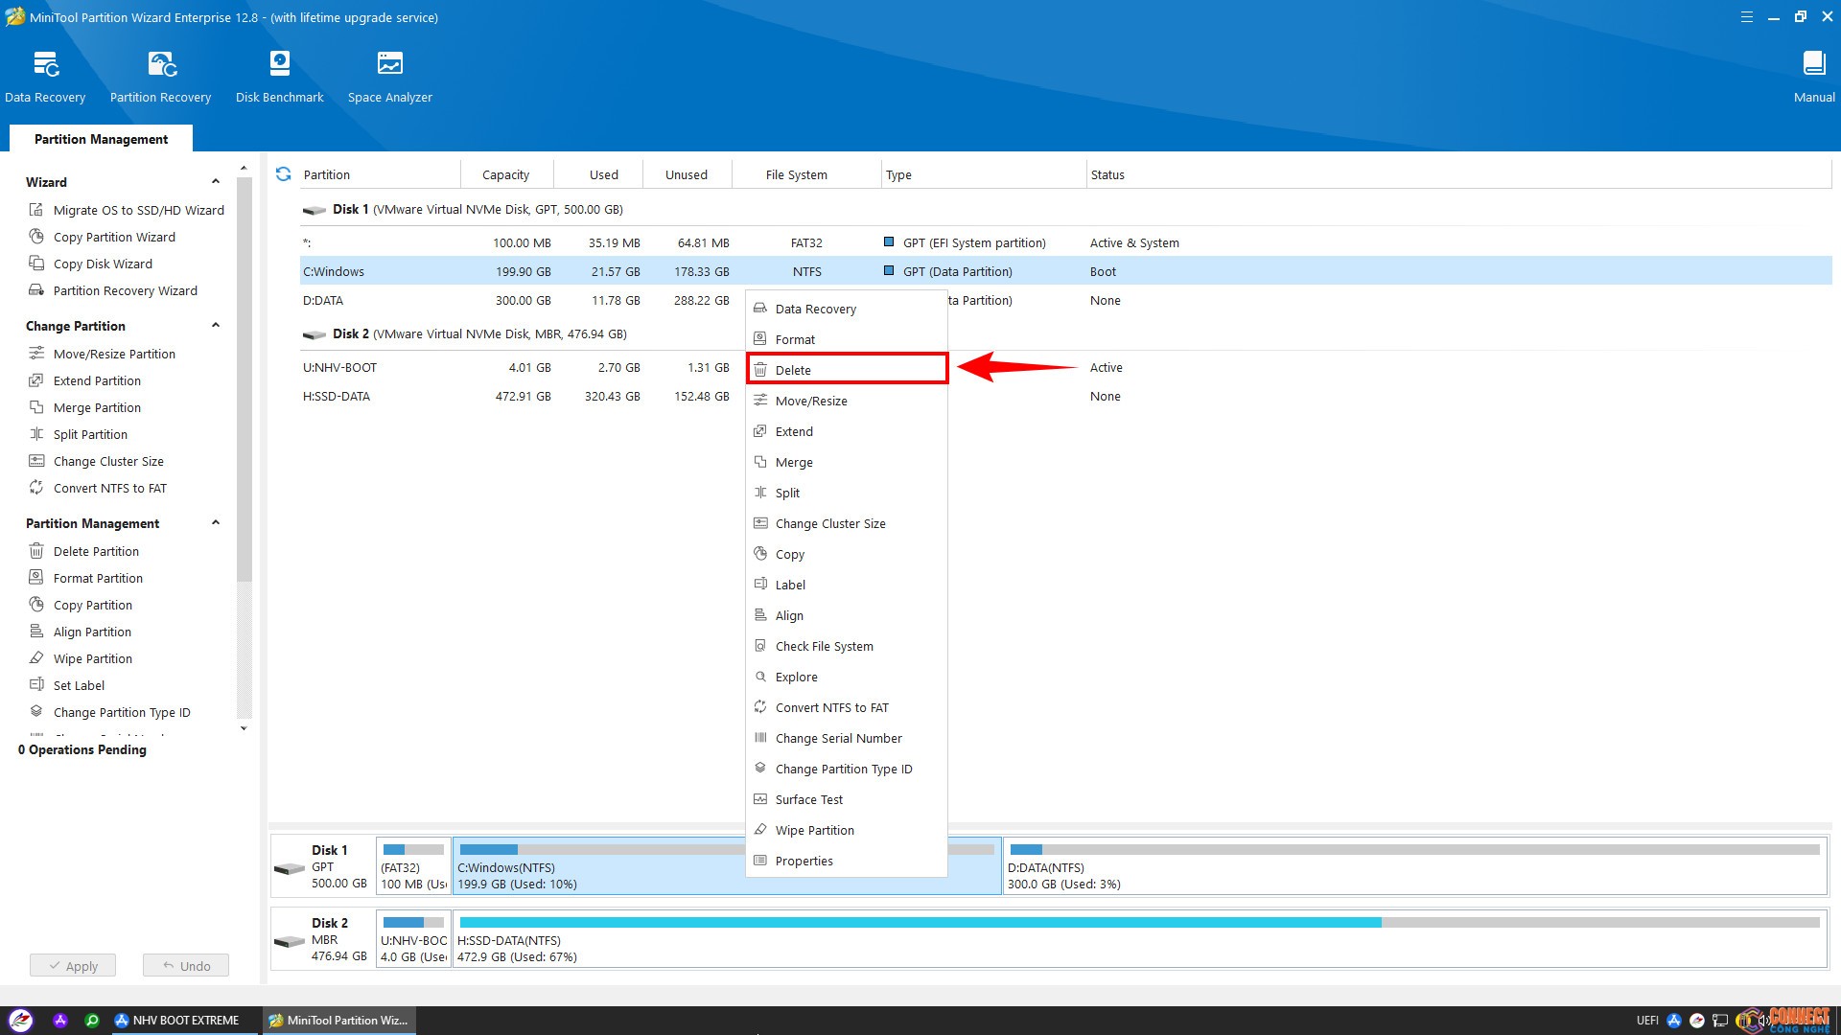Select H:SSD-DATA block in disk map
1841x1035 pixels.
[1140, 939]
